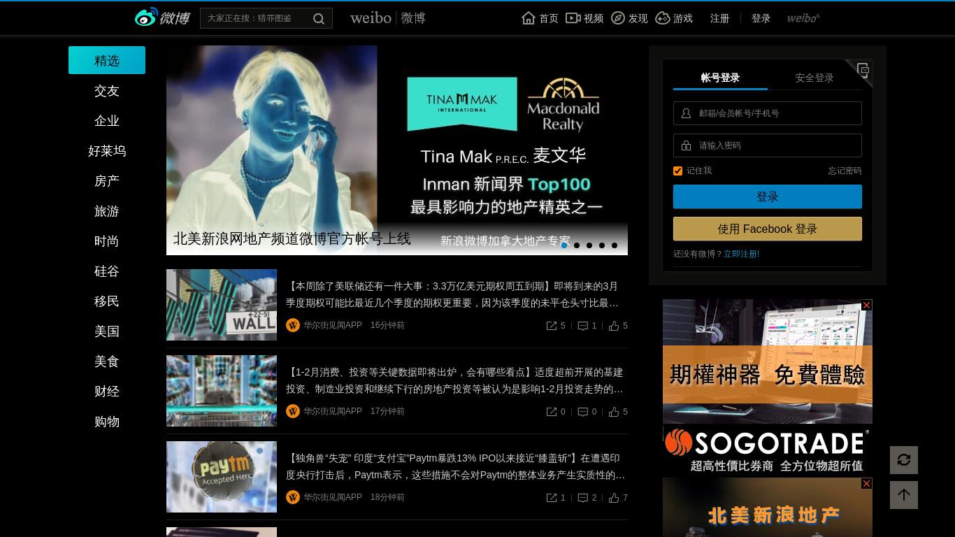Click the refresh page icon button
This screenshot has height=537, width=955.
[x=904, y=460]
